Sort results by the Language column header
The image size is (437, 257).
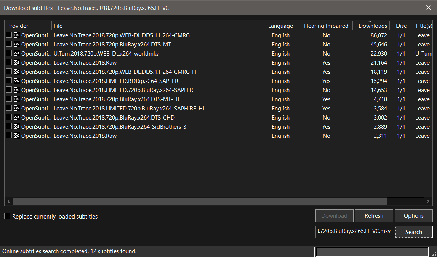click(280, 26)
